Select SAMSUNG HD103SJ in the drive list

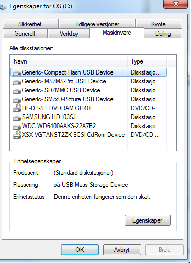point(88,117)
